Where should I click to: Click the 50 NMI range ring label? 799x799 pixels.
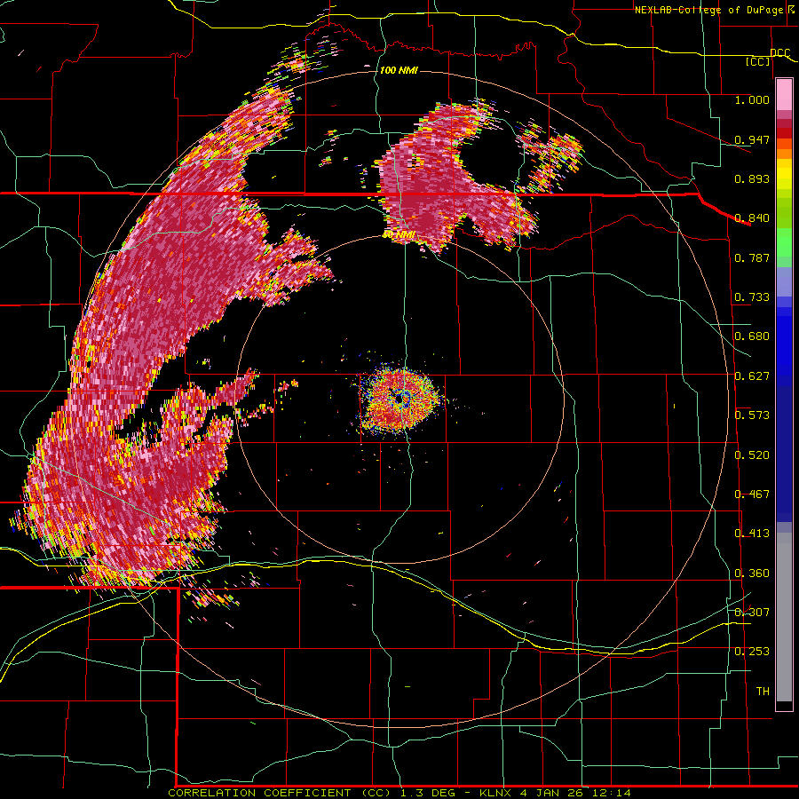click(399, 235)
